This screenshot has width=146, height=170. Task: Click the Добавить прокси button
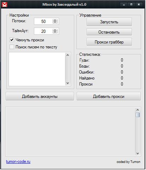(109, 96)
